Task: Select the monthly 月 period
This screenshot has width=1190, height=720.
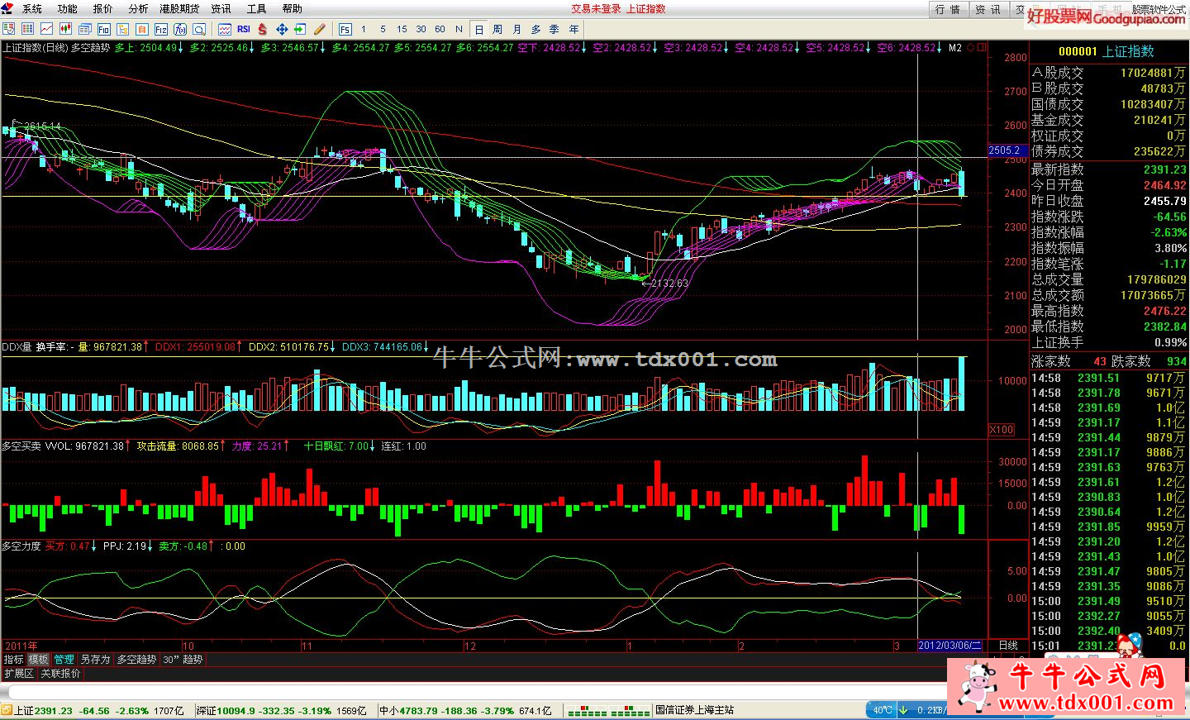Action: coord(517,29)
